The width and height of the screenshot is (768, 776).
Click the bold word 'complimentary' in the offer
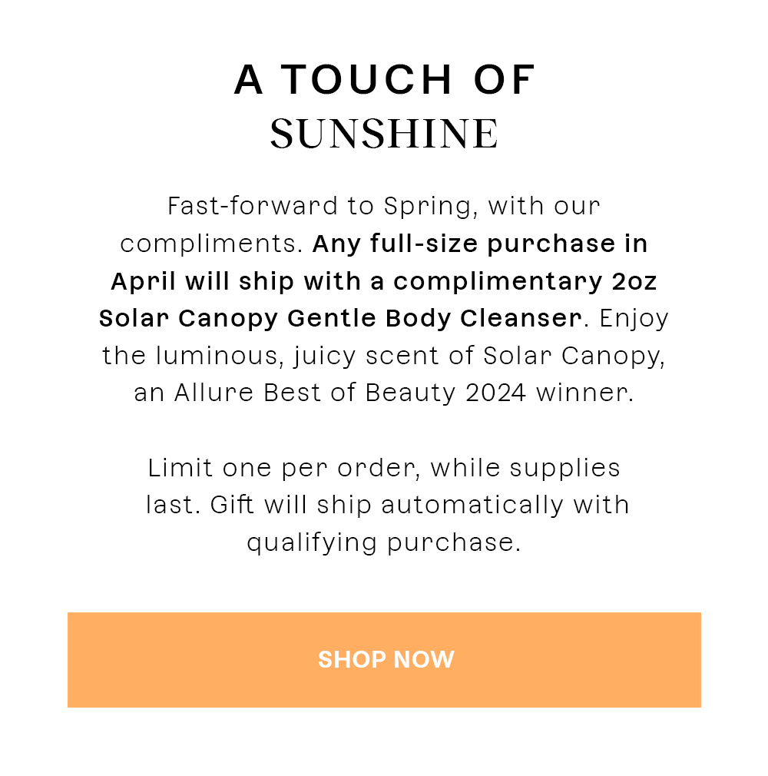[x=498, y=282]
